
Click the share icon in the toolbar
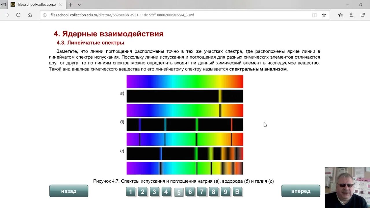coord(363,15)
